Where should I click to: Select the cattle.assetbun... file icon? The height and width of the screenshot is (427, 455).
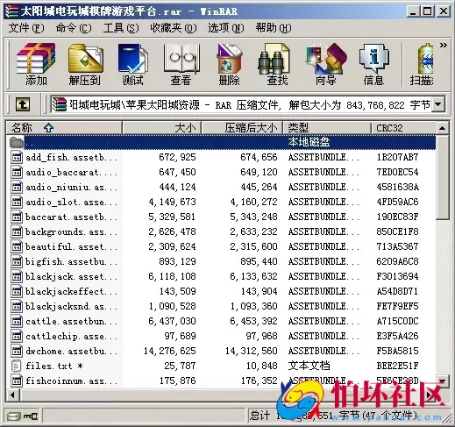pos(17,321)
